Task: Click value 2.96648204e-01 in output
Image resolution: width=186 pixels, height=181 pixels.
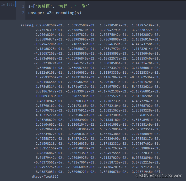Action: coord(49,35)
